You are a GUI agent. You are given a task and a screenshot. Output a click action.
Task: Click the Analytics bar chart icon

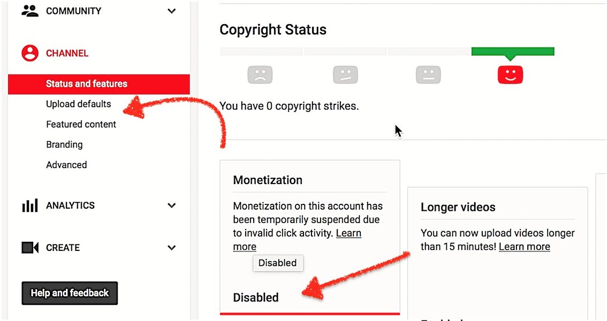pyautogui.click(x=30, y=205)
